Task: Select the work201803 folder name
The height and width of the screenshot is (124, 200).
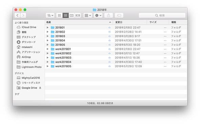Action: pyautogui.click(x=63, y=58)
